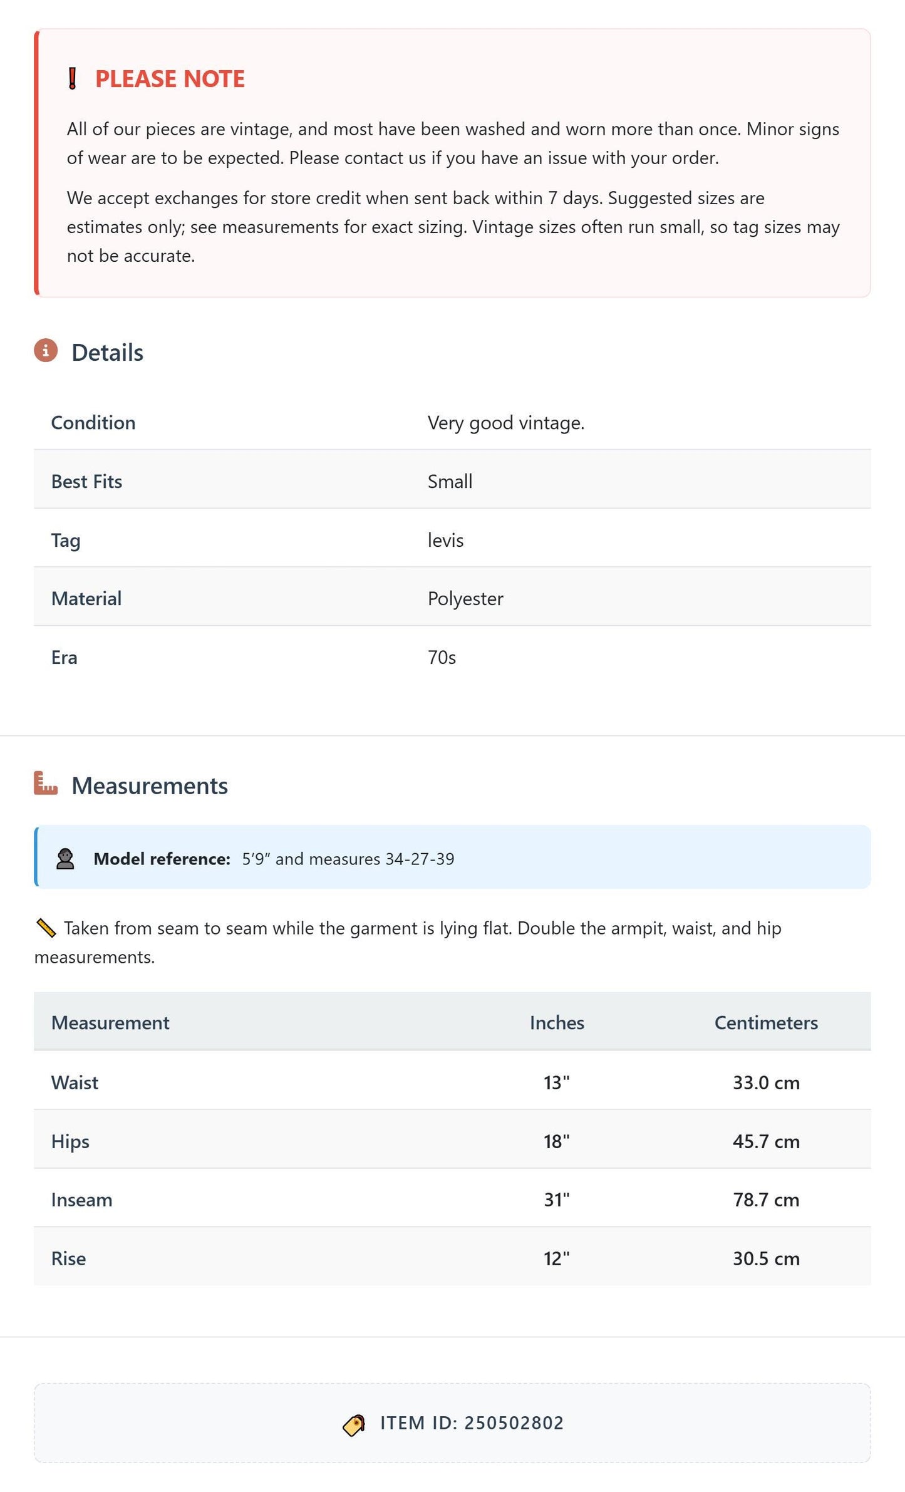This screenshot has width=905, height=1492.
Task: Click the Measurement column header
Action: click(x=110, y=1023)
